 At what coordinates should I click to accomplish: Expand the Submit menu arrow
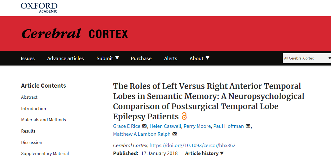117,58
